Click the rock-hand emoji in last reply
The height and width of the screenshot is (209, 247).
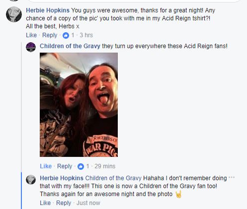pyautogui.click(x=178, y=194)
